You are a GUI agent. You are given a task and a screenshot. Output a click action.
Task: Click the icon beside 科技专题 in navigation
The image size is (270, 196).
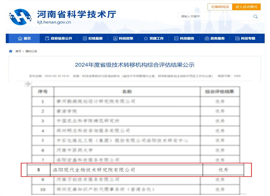click(238, 38)
